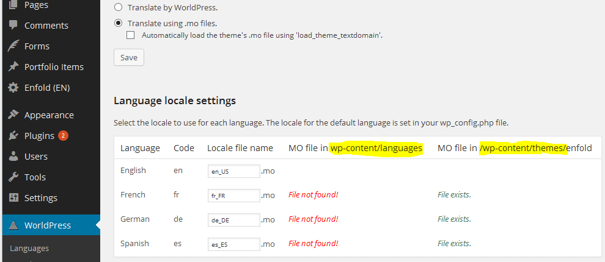Click the 'es' code cell
The width and height of the screenshot is (605, 262).
(177, 244)
